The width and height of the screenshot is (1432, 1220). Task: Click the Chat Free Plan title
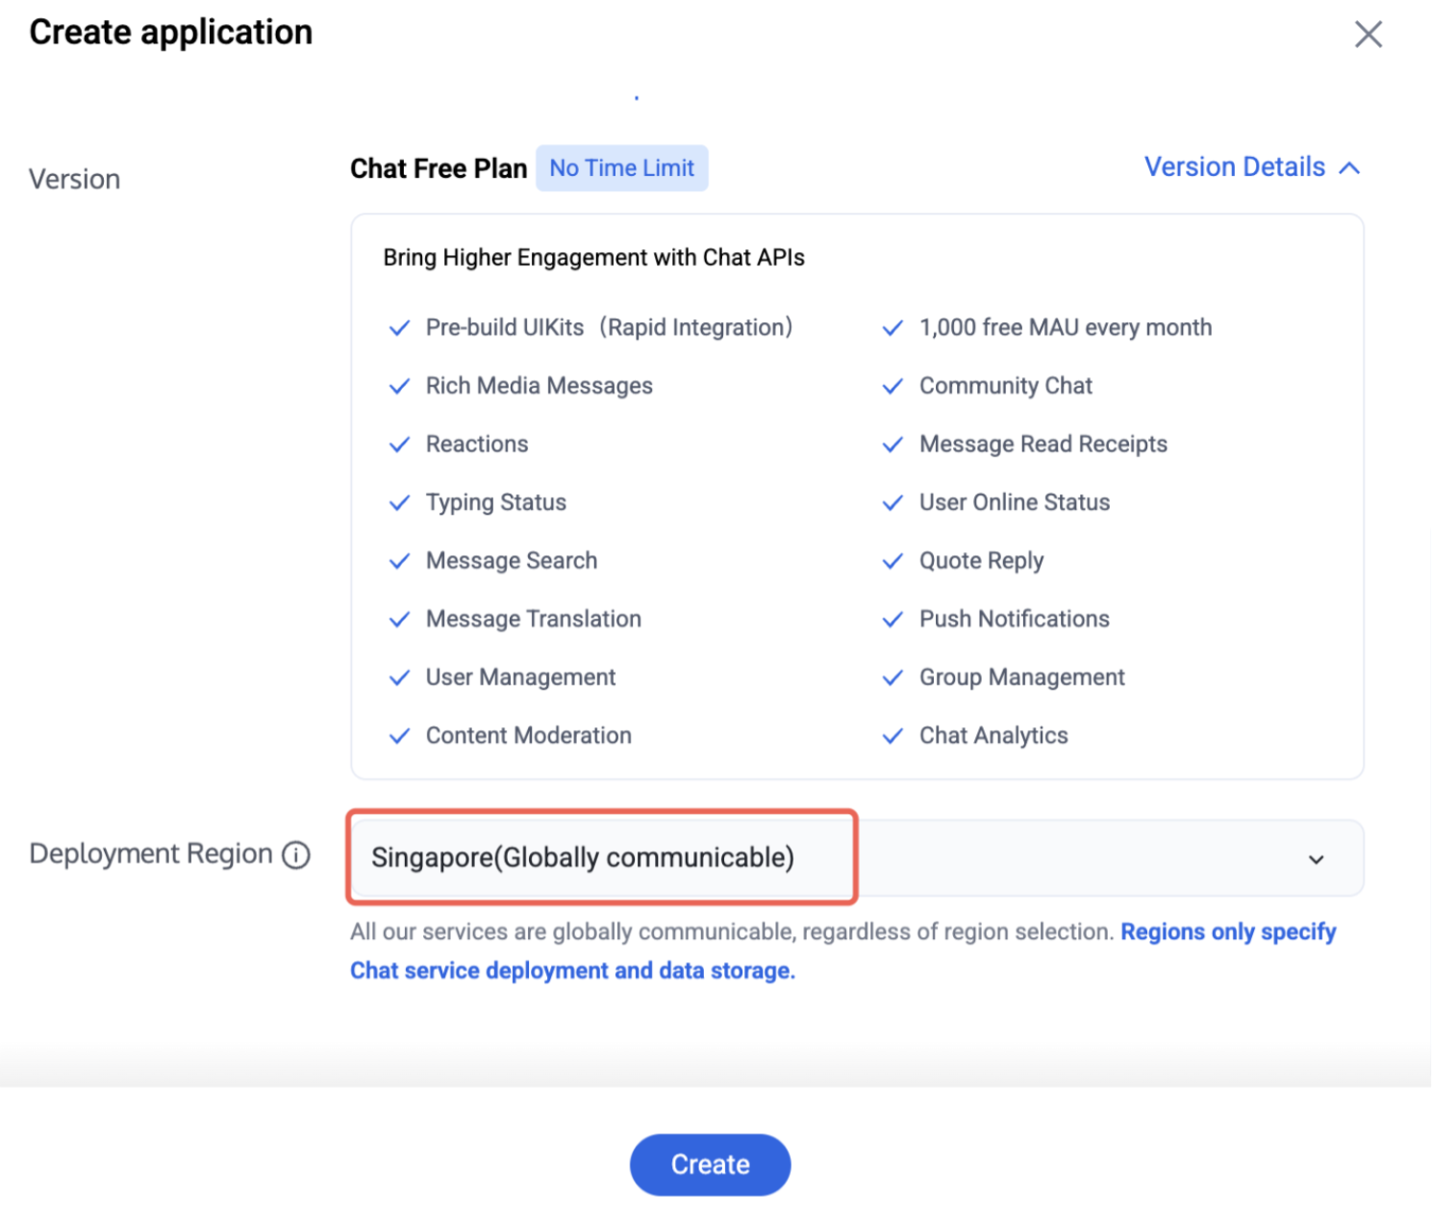(x=439, y=168)
